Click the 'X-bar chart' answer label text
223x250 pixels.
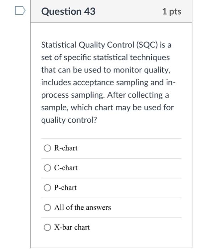[x=72, y=227]
